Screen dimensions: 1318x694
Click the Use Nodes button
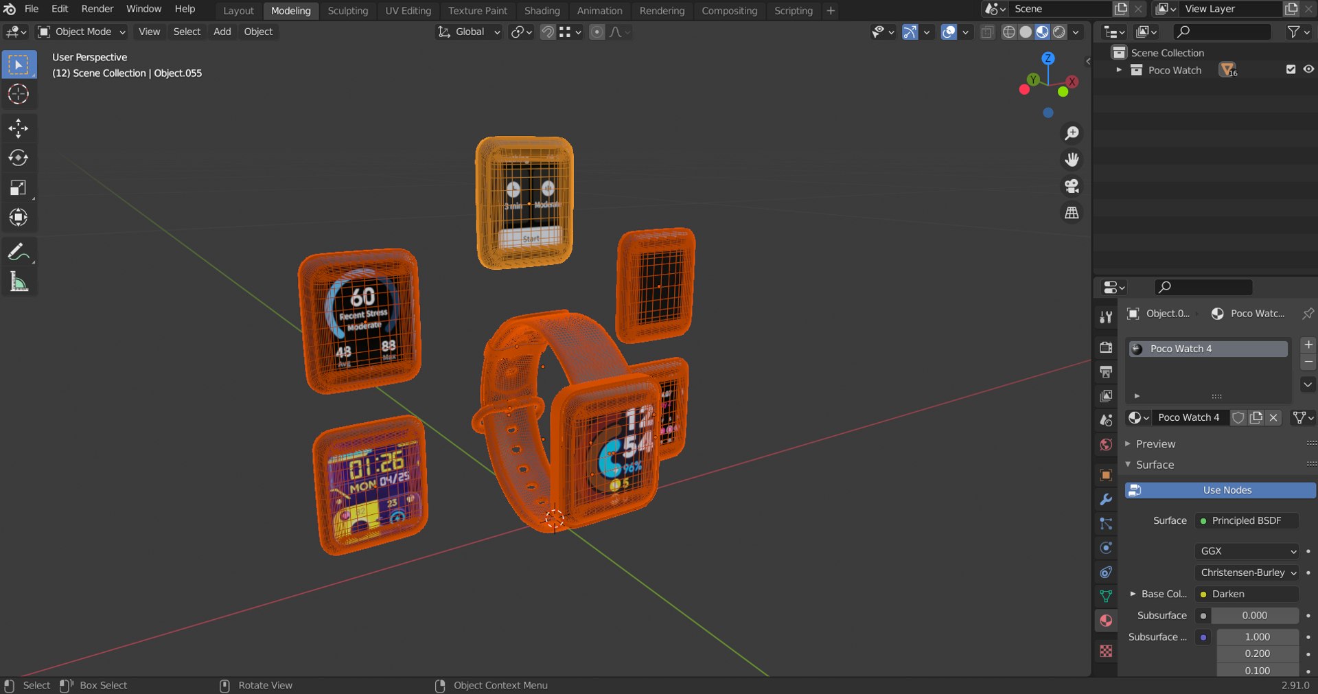point(1220,490)
